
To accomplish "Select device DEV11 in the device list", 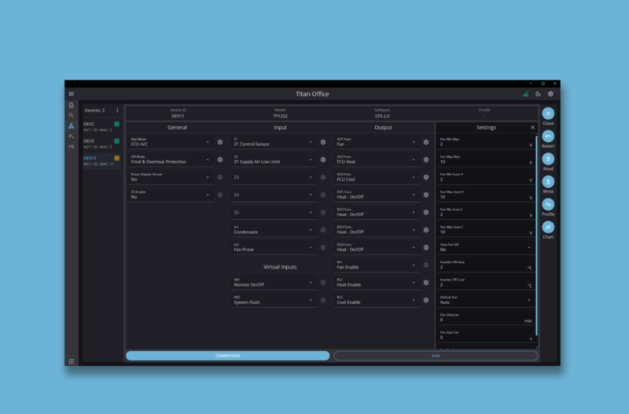I will coord(101,161).
